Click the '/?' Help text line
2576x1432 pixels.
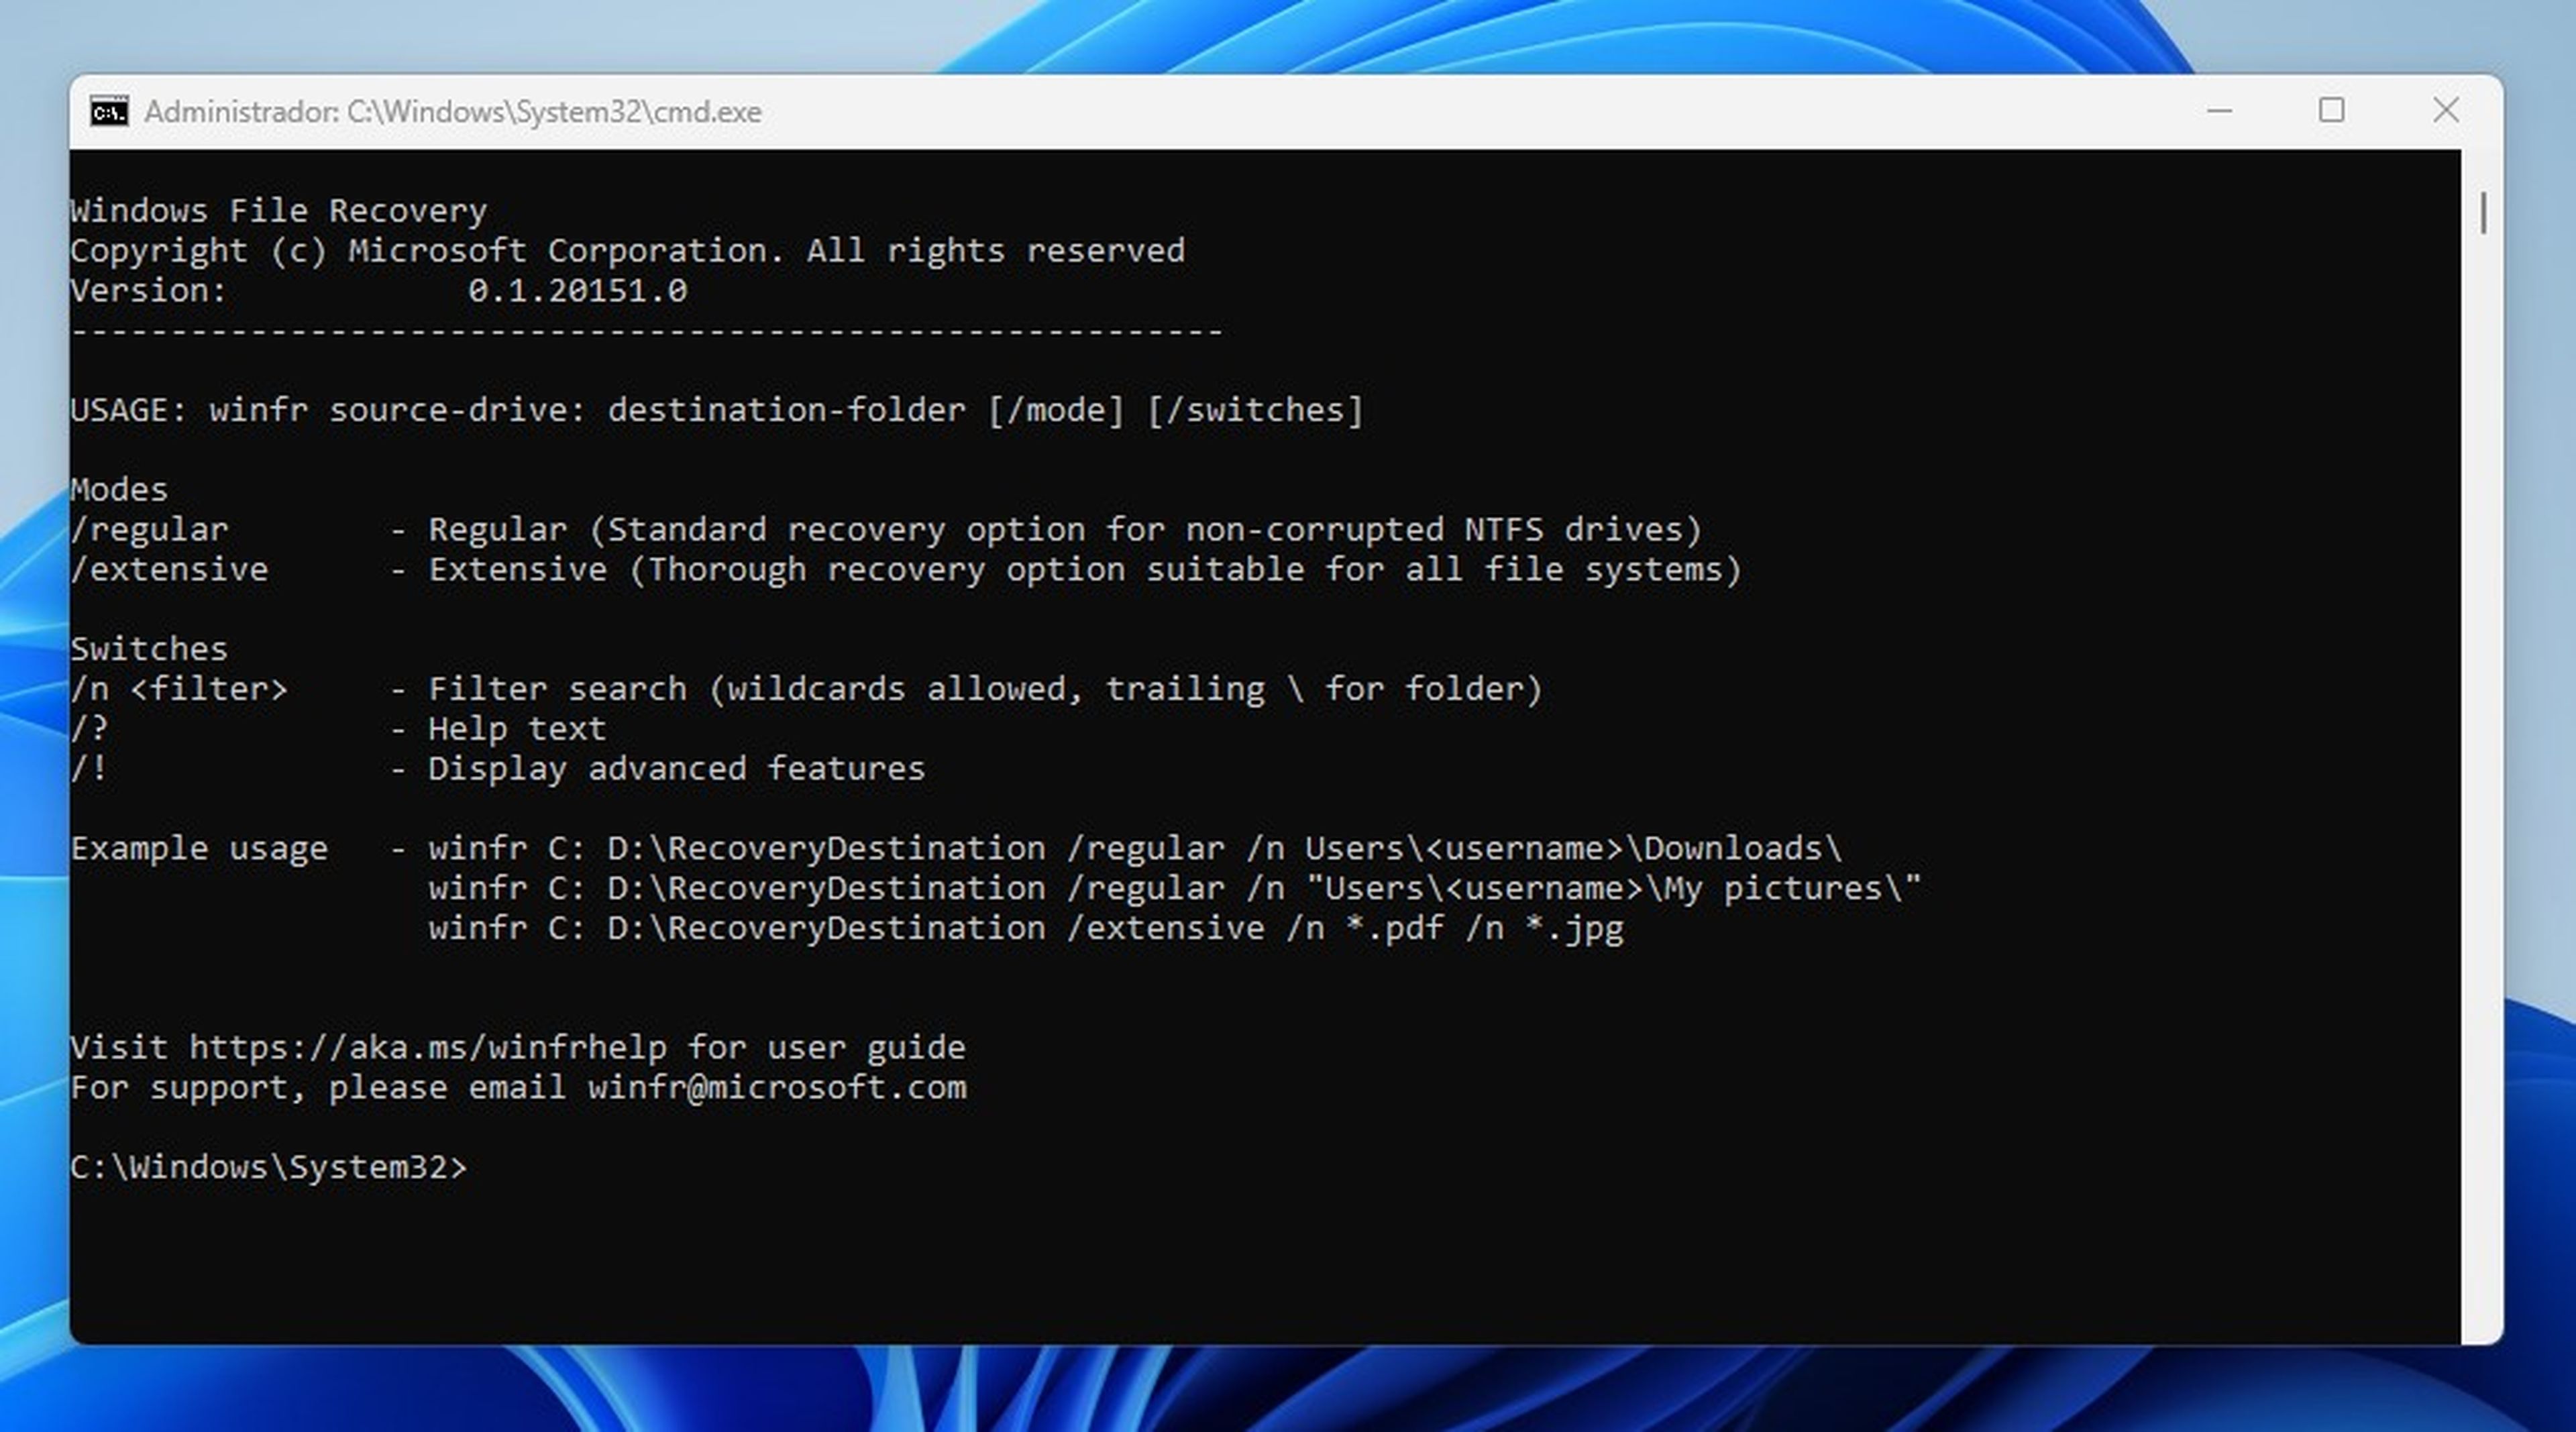(338, 729)
